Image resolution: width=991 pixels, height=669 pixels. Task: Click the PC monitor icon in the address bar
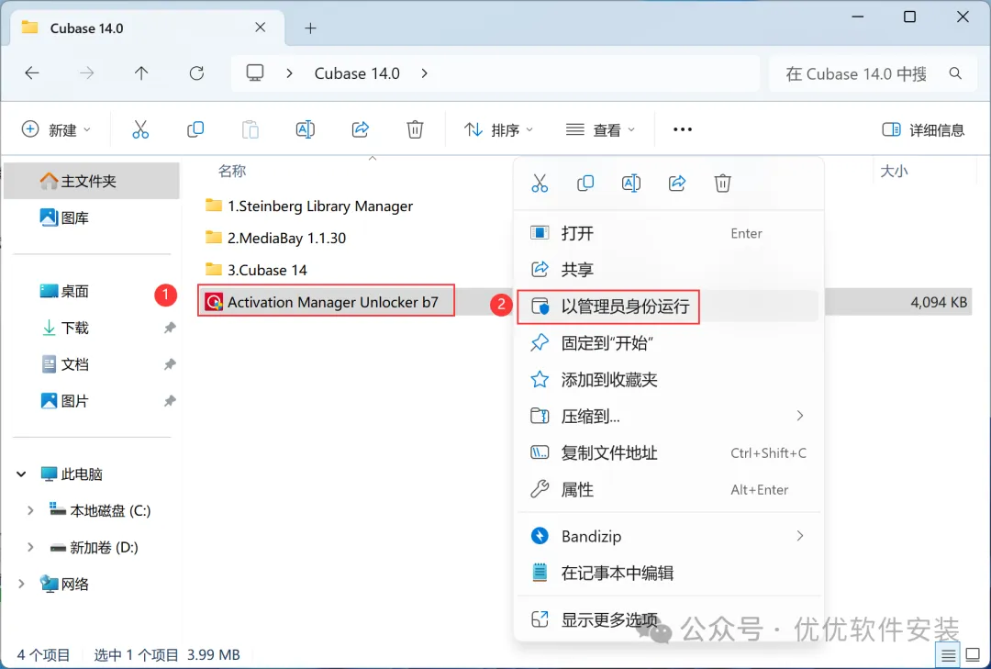(255, 73)
